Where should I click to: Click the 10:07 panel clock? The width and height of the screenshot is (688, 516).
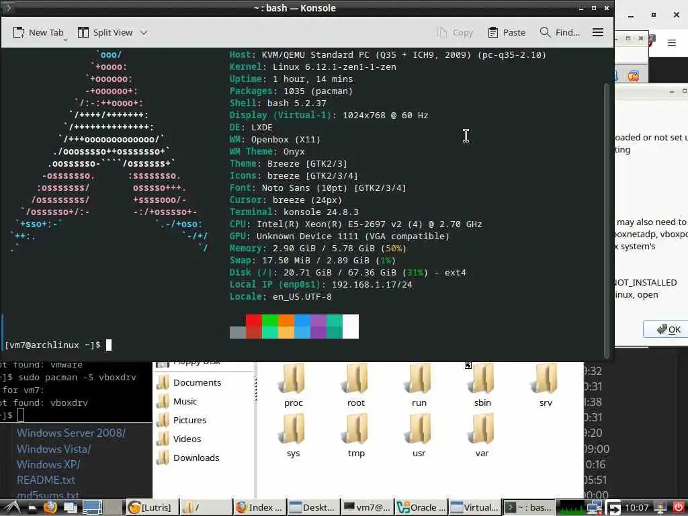coord(637,508)
